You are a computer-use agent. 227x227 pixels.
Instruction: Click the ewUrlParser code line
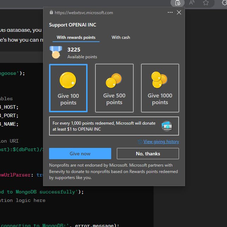tap(22, 175)
